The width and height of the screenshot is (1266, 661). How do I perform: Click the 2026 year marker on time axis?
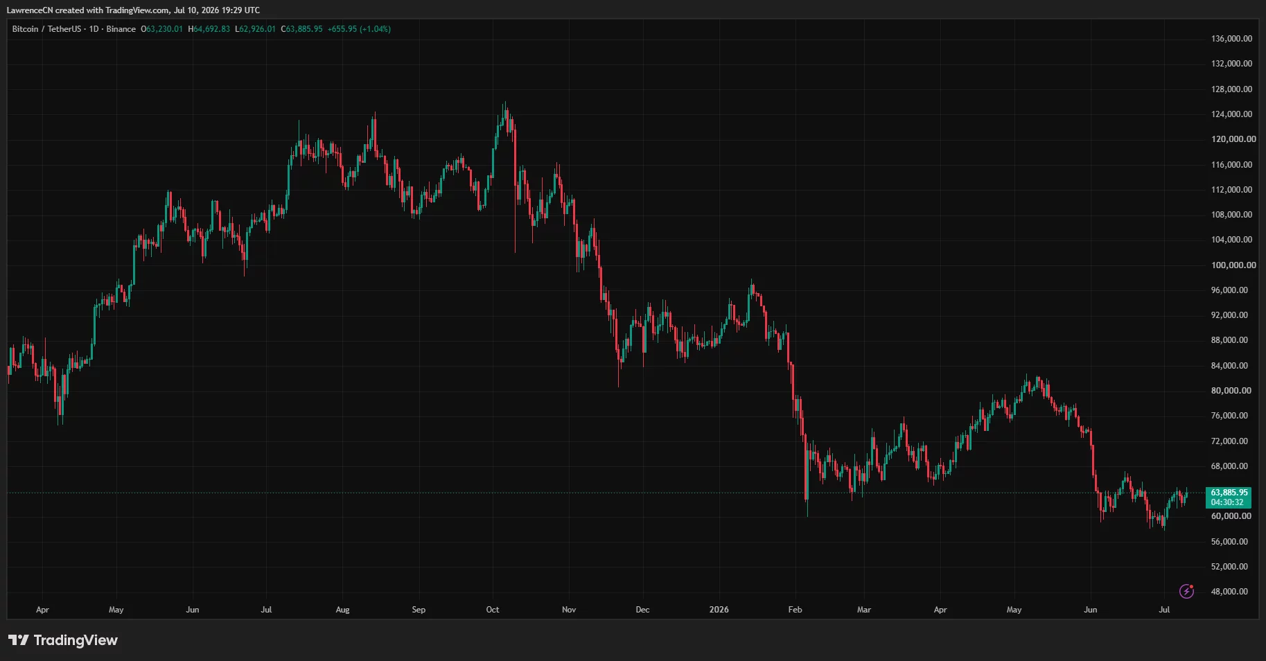tap(719, 610)
